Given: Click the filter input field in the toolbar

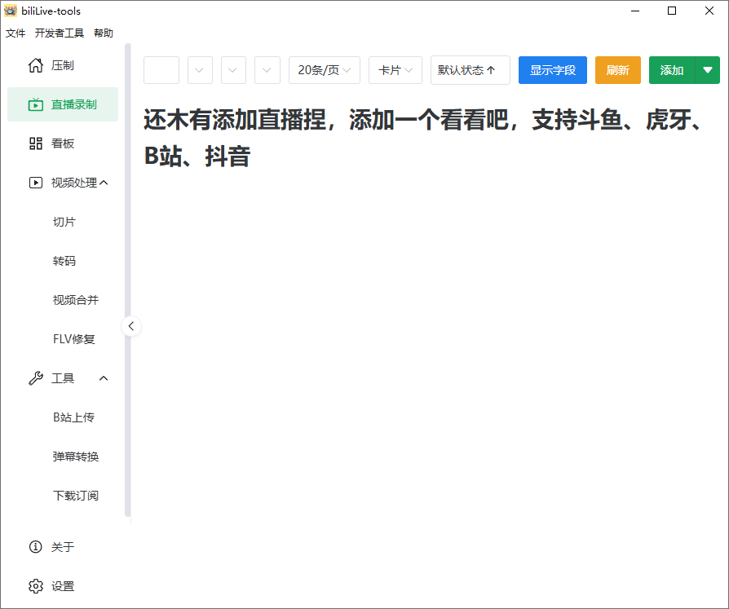Looking at the screenshot, I should (x=161, y=70).
